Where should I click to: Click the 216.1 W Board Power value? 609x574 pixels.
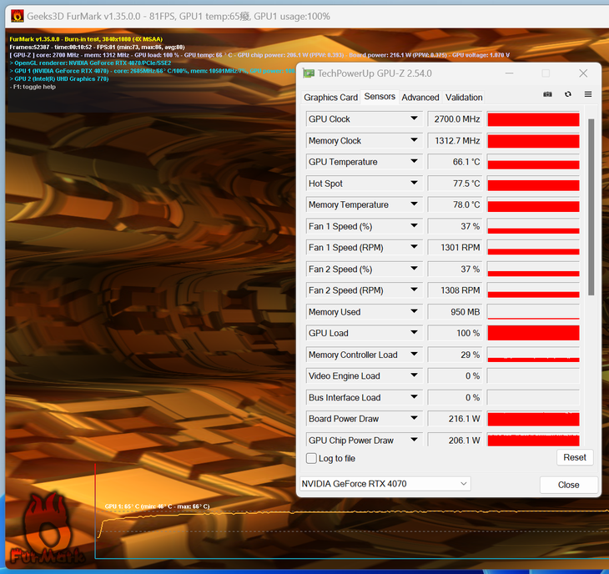coord(455,419)
